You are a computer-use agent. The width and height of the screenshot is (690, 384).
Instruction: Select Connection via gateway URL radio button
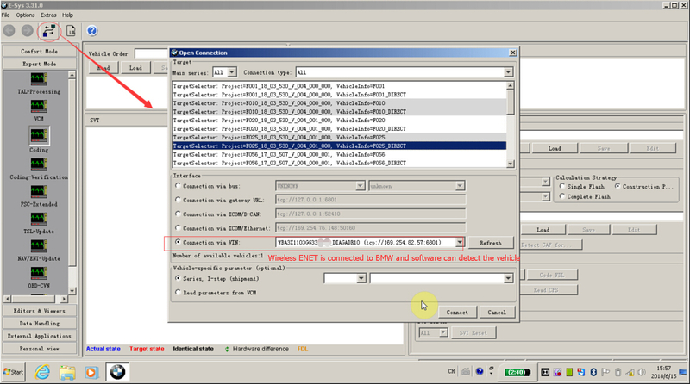(x=178, y=200)
